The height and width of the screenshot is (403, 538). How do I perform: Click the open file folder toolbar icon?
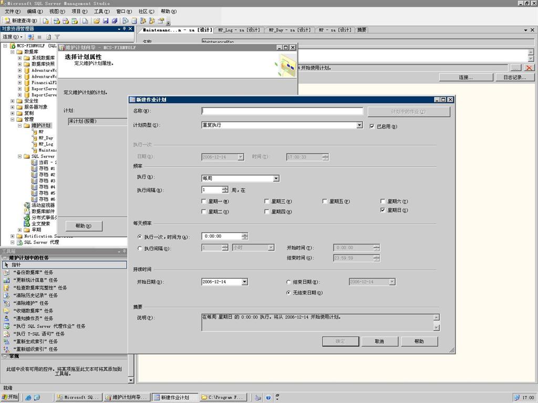97,21
